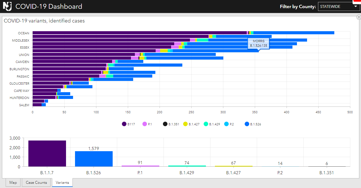361x188 pixels.
Task: Click the B.1.429 legend circle icon
Action: click(206, 124)
